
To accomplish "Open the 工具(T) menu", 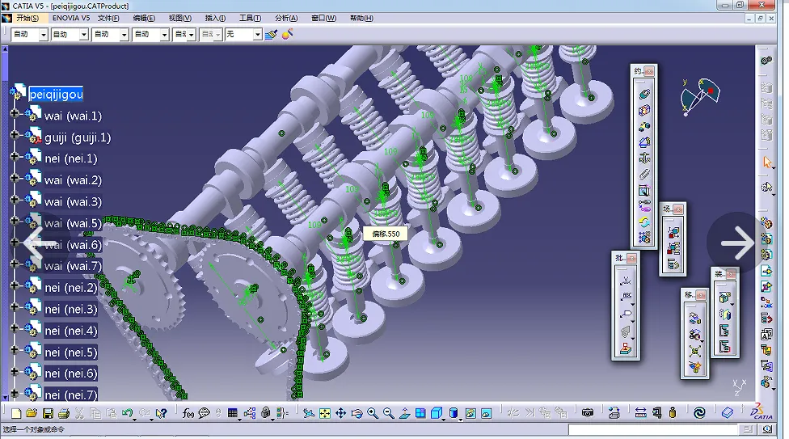I will (x=250, y=18).
